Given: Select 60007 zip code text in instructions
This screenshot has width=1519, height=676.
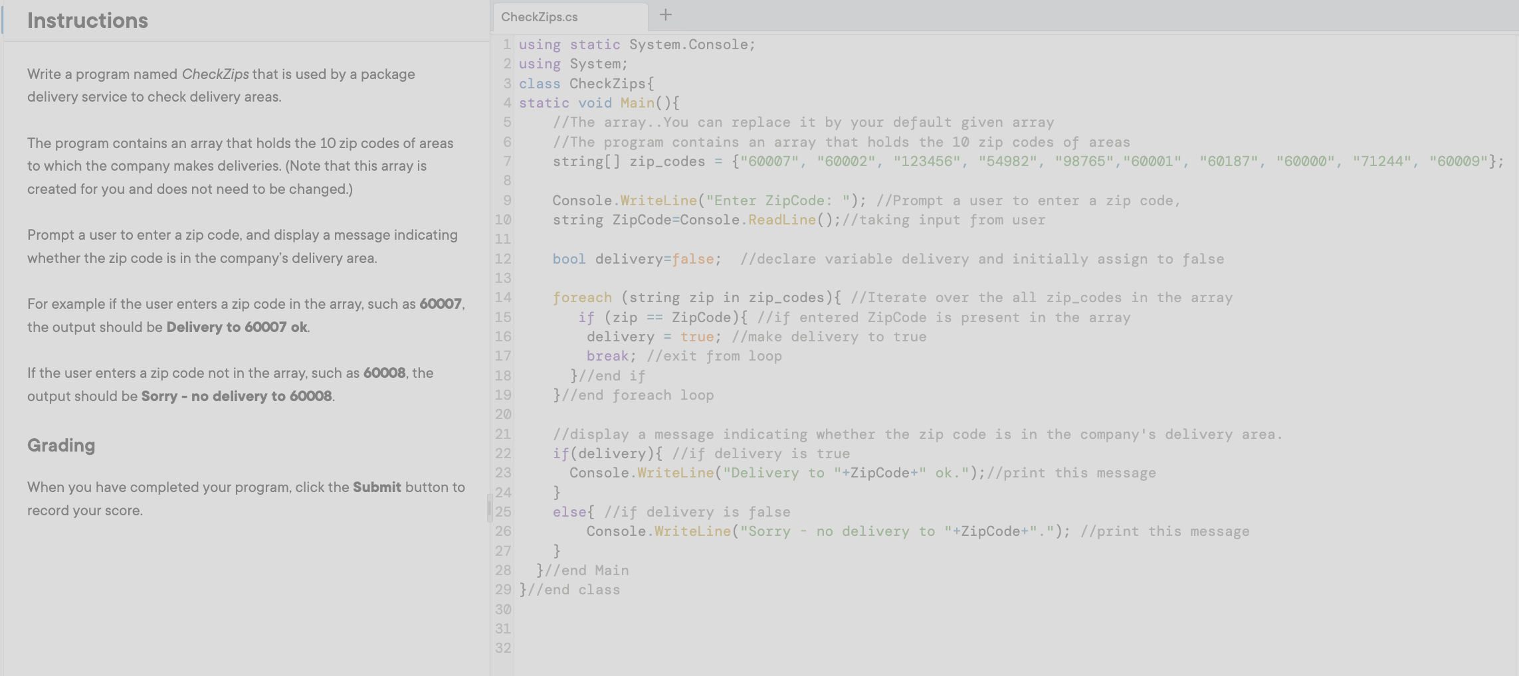Looking at the screenshot, I should (x=441, y=304).
